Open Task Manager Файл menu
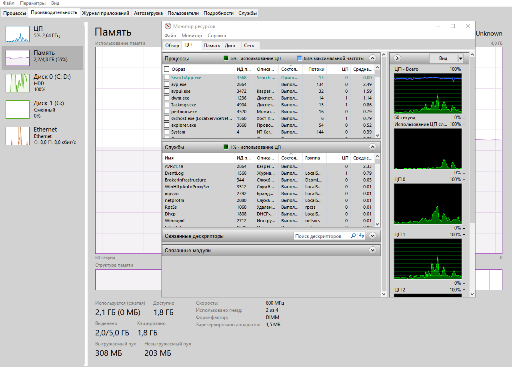This screenshot has width=512, height=367. pos(9,3)
